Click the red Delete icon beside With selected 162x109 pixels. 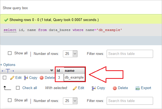tap(115, 88)
